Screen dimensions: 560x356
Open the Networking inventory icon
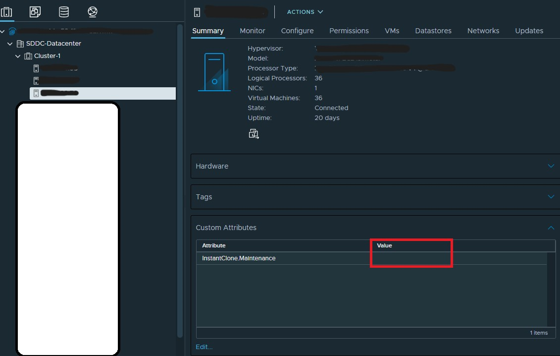pyautogui.click(x=92, y=12)
